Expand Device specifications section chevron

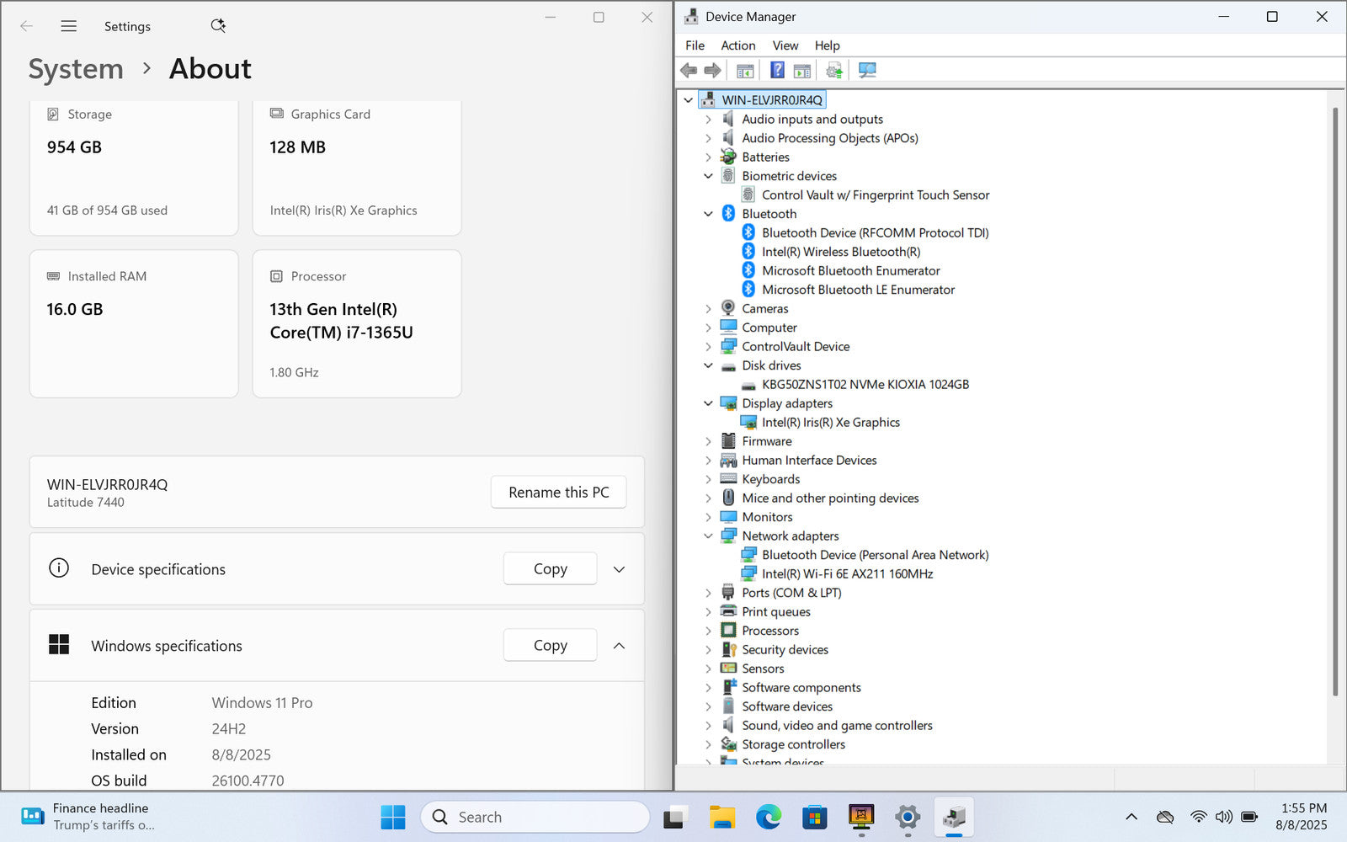pyautogui.click(x=619, y=569)
